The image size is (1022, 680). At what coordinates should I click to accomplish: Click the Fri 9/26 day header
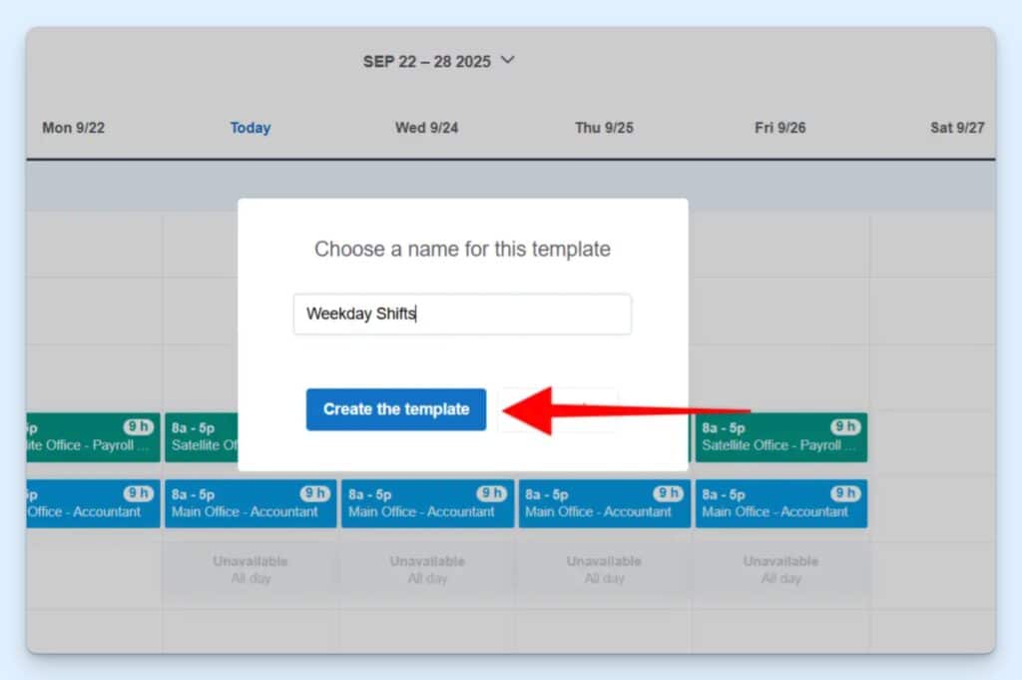click(780, 128)
